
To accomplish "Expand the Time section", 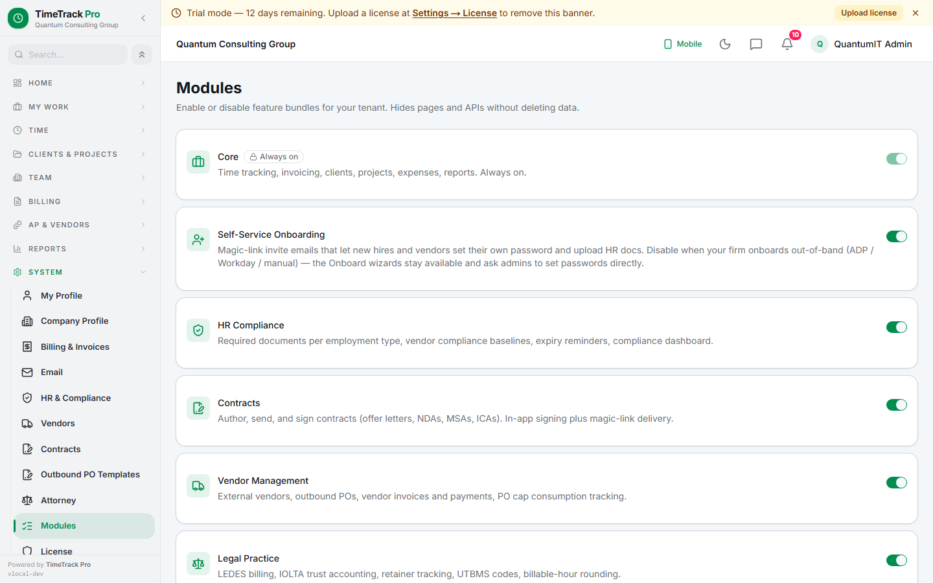I will click(x=80, y=130).
